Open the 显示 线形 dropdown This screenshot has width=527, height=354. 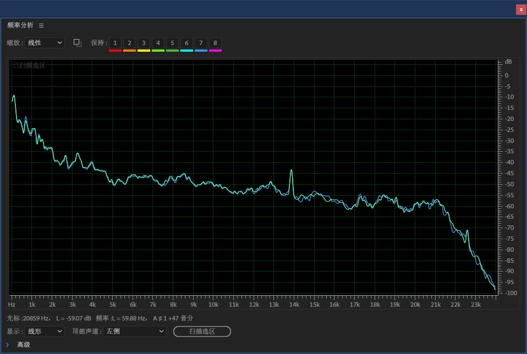[45, 331]
